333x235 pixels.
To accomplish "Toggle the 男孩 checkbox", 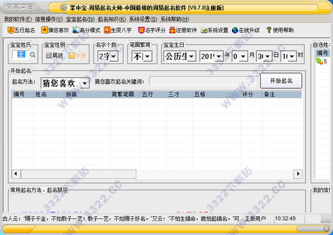I will click(x=49, y=56).
